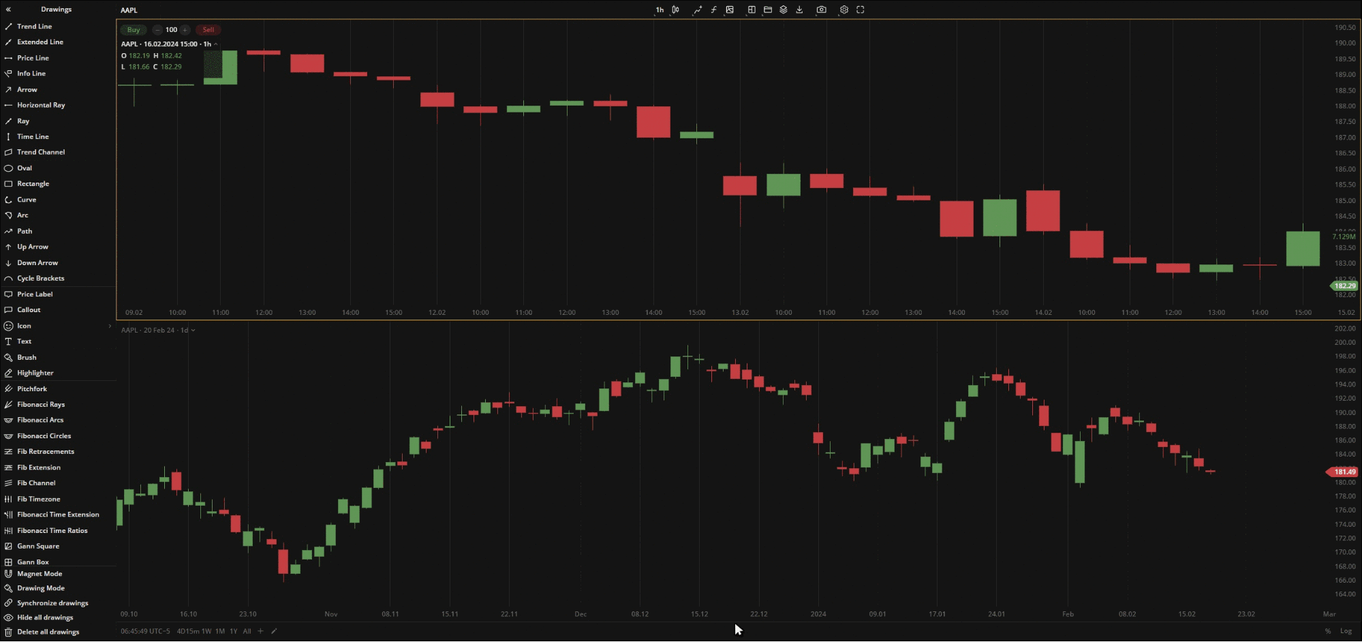This screenshot has width=1362, height=642.
Task: Select the Arrow drawing tool
Action: pyautogui.click(x=27, y=90)
